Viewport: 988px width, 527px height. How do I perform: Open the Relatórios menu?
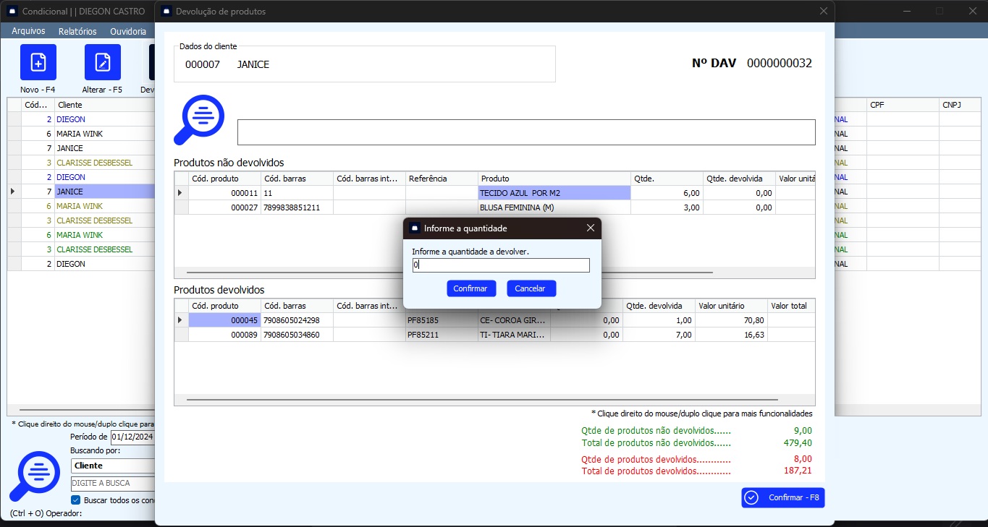(77, 31)
